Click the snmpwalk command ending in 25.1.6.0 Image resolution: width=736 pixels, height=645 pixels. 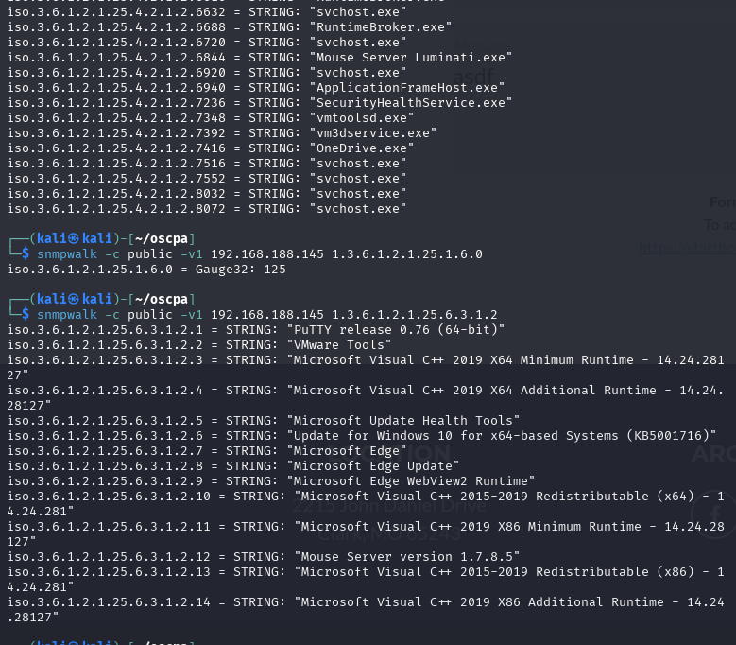click(260, 254)
